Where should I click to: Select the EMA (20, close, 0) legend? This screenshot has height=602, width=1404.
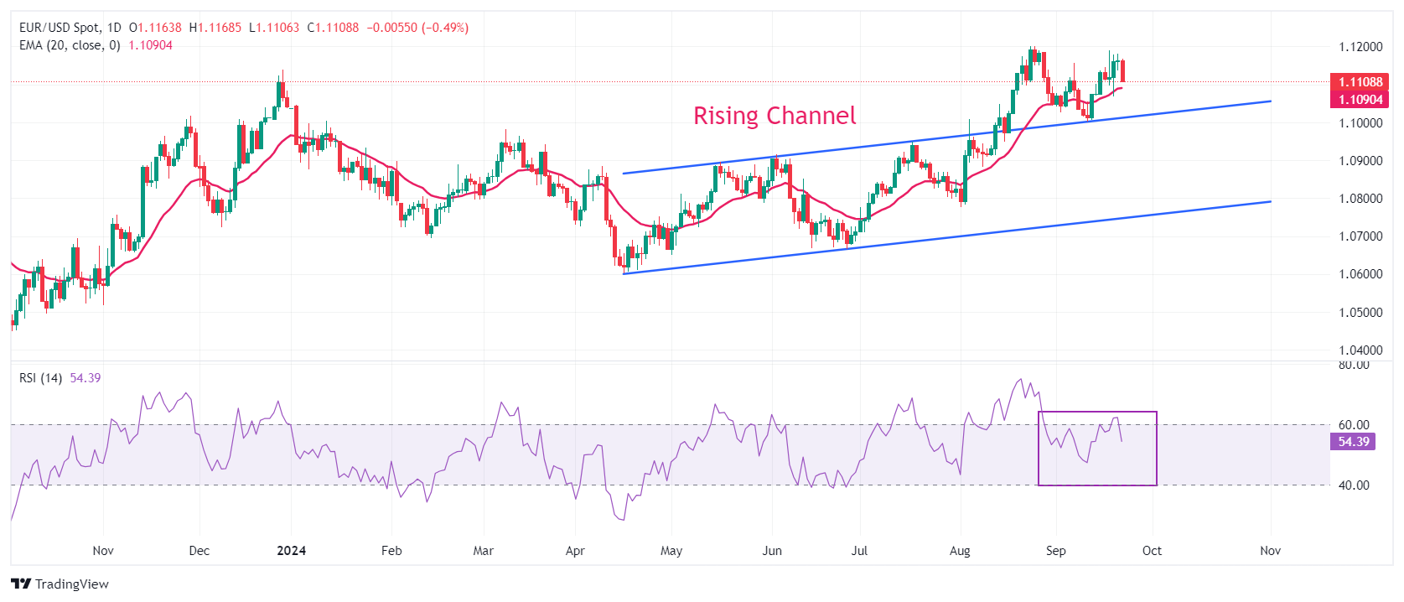(x=70, y=45)
